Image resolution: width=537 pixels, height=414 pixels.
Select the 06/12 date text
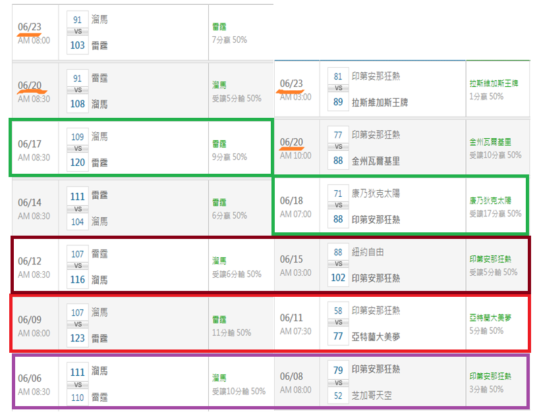point(30,261)
